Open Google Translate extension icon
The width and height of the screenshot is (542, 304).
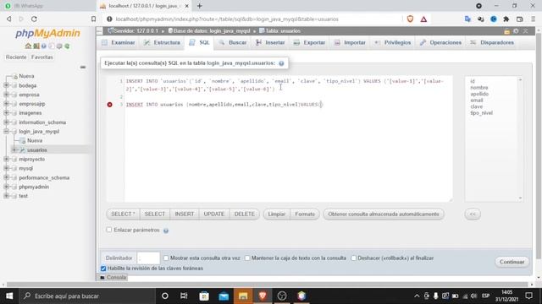point(467,19)
